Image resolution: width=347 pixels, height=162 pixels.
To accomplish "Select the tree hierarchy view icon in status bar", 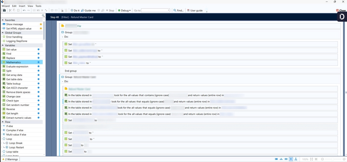I will point(296,159).
